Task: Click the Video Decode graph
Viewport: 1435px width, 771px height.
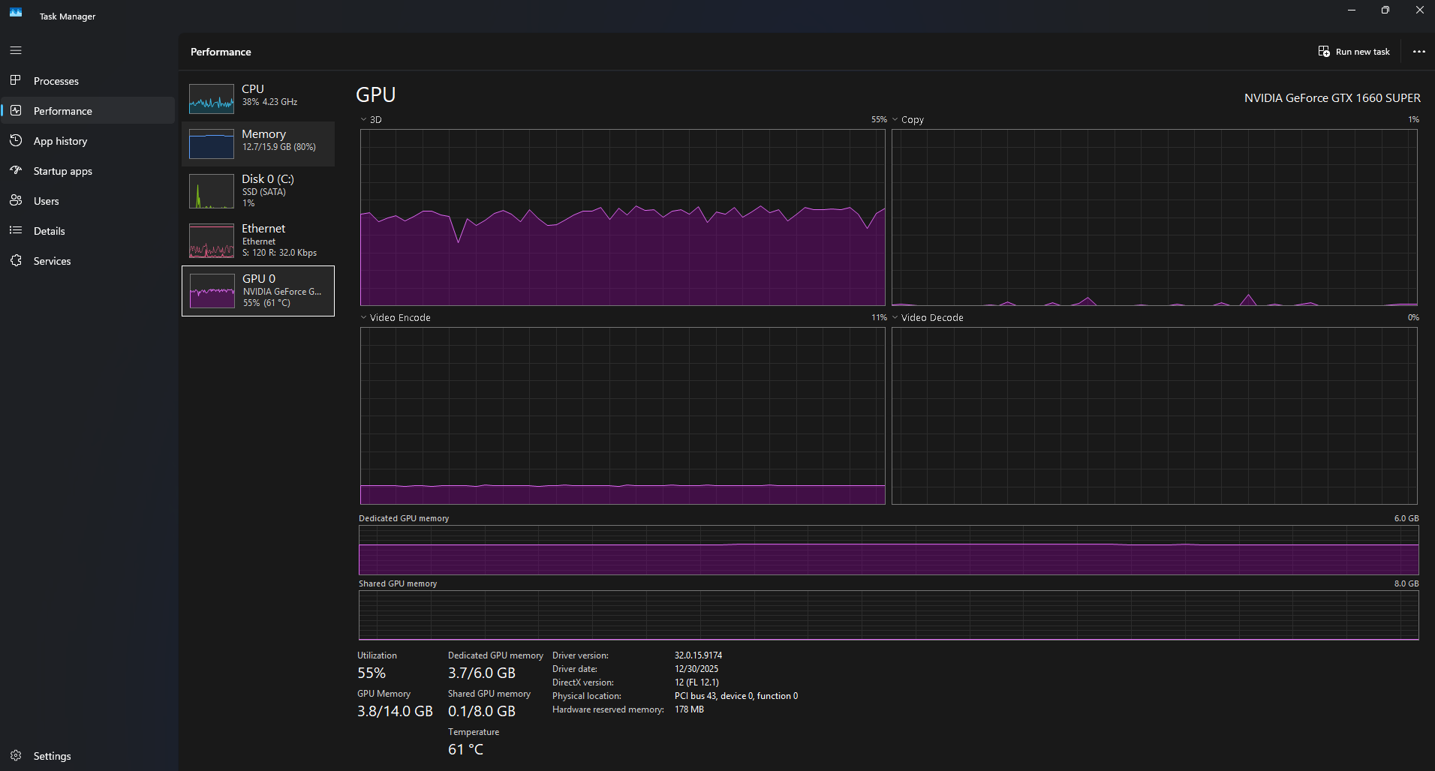Action: pos(1154,415)
